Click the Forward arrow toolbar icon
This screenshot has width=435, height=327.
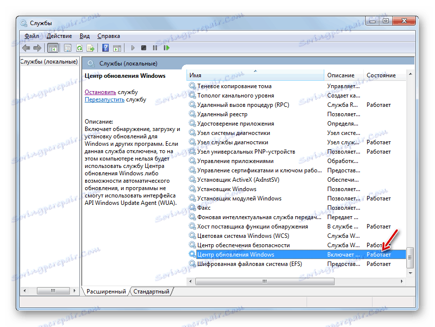[x=37, y=48]
